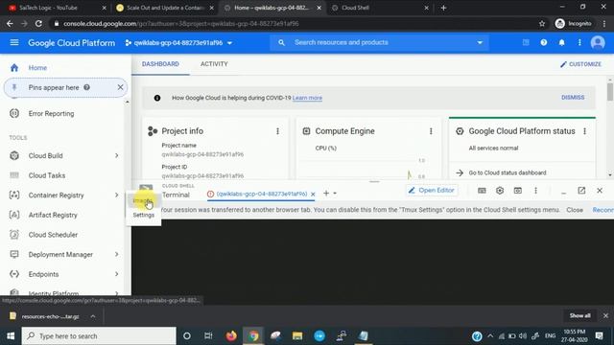Screen dimensions: 614x345
Task: Open Container Registry in sidebar
Action: [x=56, y=195]
